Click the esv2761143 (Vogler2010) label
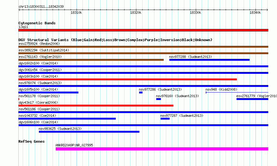The width and height of the screenshot is (277, 166). coord(40,57)
